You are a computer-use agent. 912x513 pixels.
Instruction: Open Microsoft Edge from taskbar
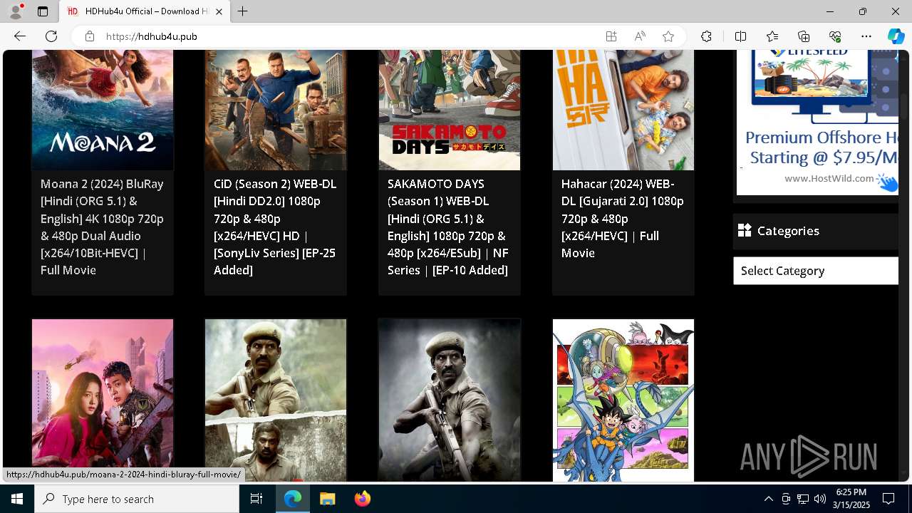click(293, 499)
